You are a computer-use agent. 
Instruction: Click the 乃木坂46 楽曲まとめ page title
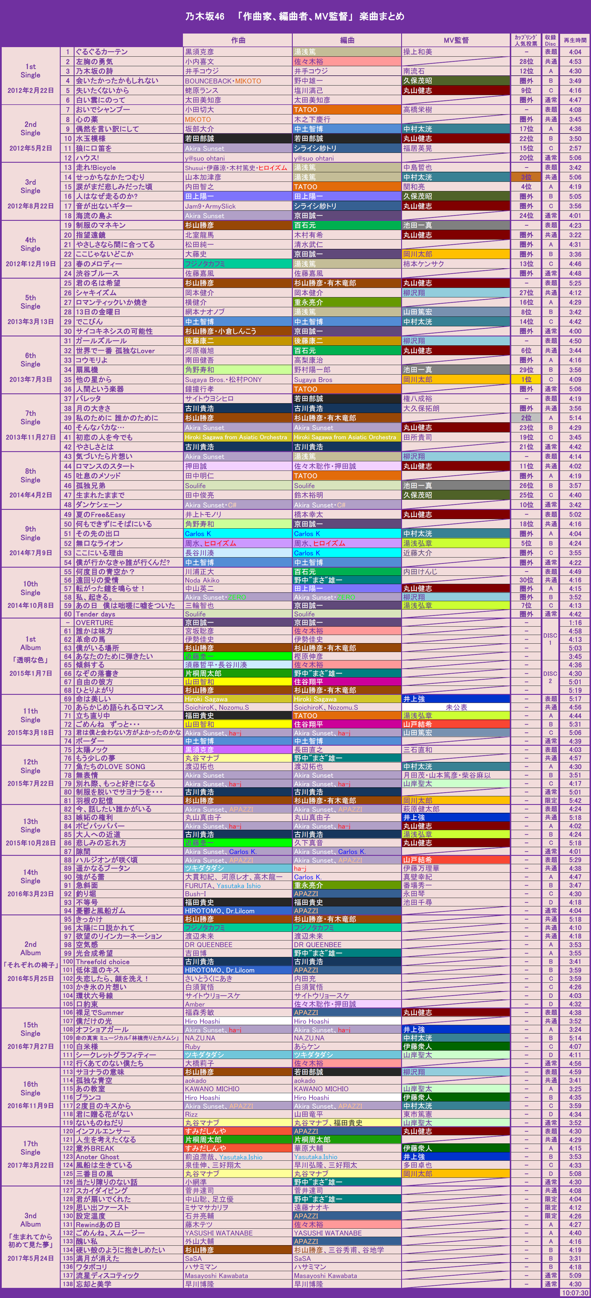tap(295, 16)
